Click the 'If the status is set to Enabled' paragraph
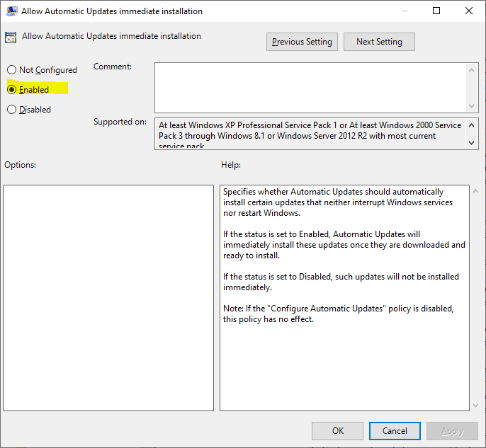Viewport: 486px width, 448px height. click(x=344, y=245)
